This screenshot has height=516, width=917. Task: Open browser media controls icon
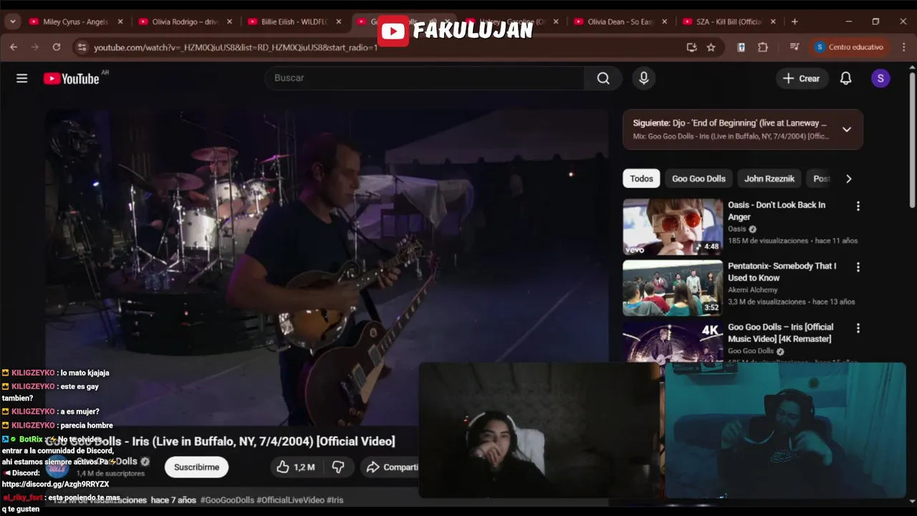794,47
